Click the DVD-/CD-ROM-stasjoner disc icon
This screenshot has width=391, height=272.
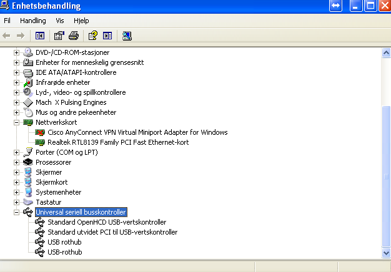pyautogui.click(x=28, y=52)
